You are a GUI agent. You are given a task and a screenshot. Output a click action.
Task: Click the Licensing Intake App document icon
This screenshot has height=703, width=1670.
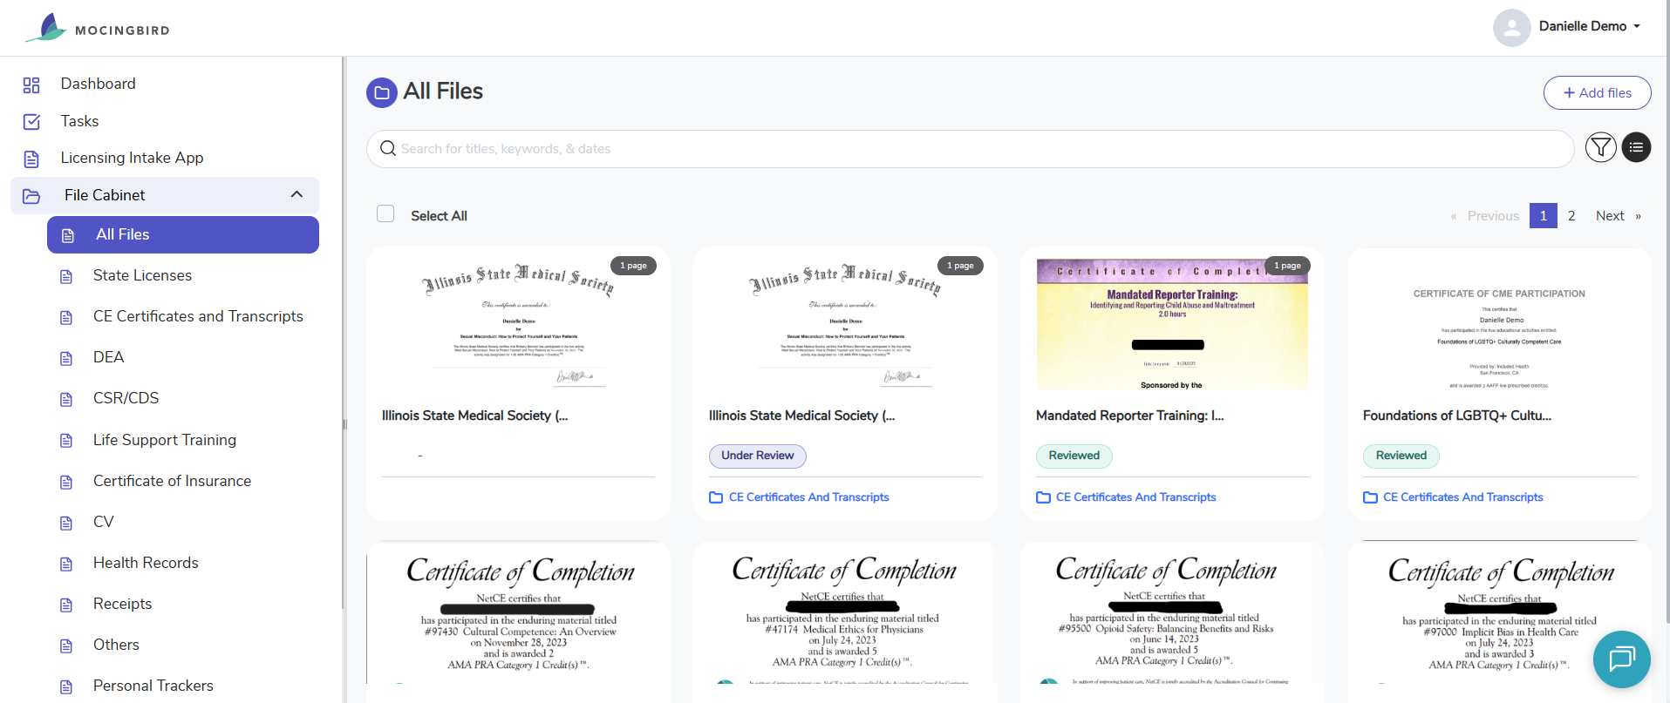pos(31,159)
